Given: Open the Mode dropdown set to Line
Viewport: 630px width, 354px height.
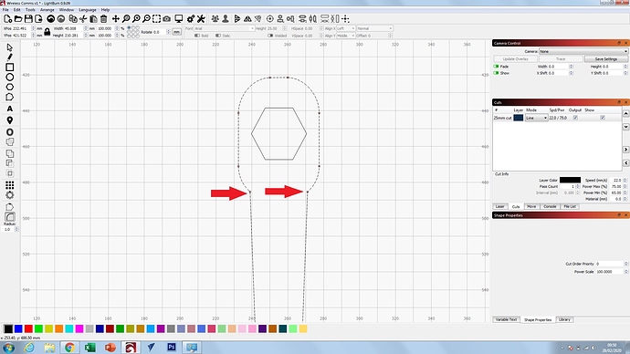Looking at the screenshot, I should coord(536,118).
